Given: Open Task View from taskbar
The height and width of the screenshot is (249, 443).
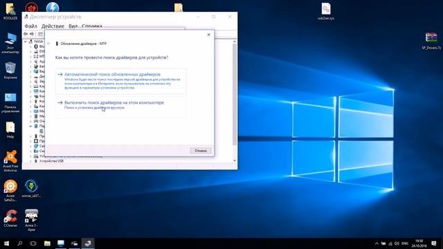Looking at the screenshot, I should [33, 243].
